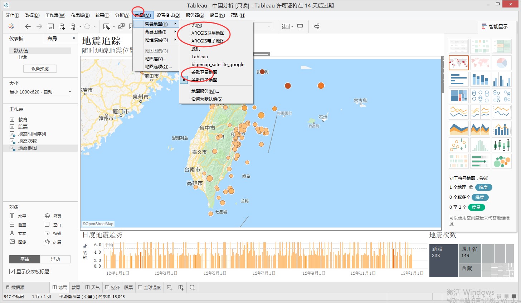
Task: Redo with the forward arrow icon
Action: (39, 26)
